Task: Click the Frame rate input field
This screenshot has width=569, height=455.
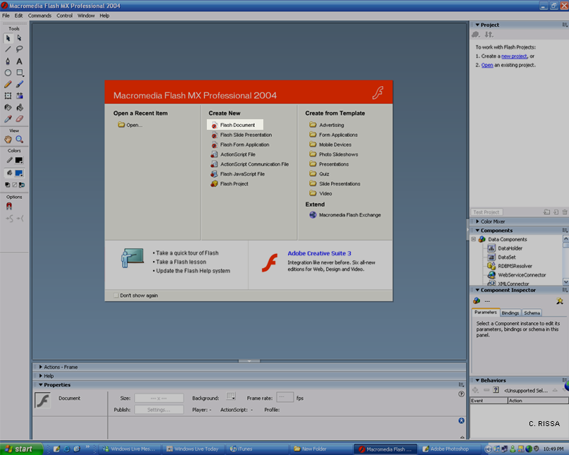Action: [x=285, y=397]
